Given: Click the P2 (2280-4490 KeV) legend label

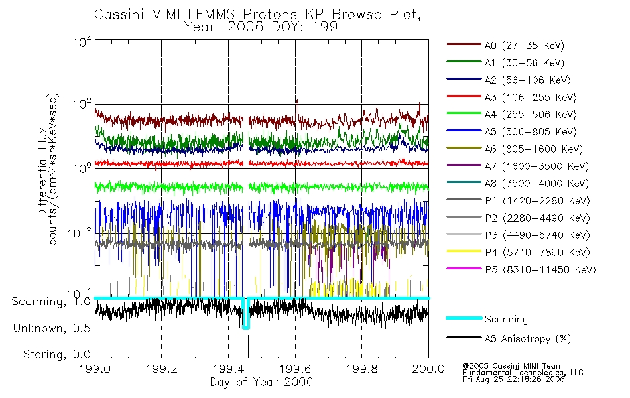Looking at the screenshot, I should click(537, 218).
